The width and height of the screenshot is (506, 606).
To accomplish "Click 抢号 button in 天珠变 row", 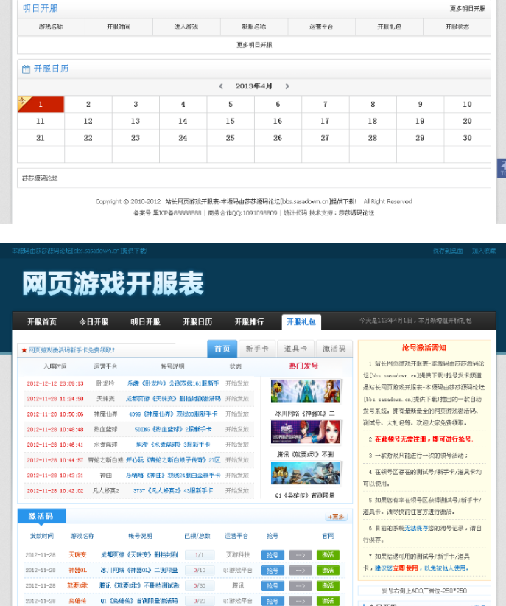I will click(273, 555).
